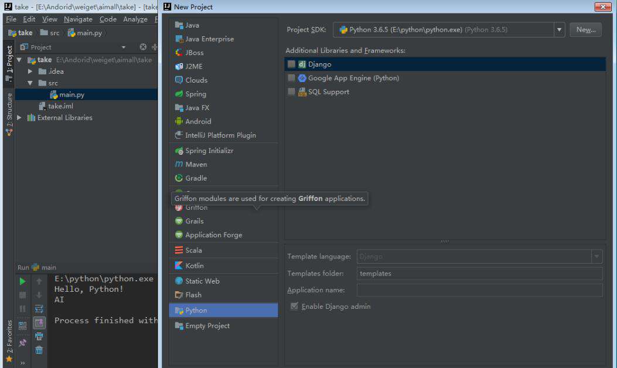The height and width of the screenshot is (368, 617).
Task: Open the Navigate menu
Action: (x=78, y=19)
